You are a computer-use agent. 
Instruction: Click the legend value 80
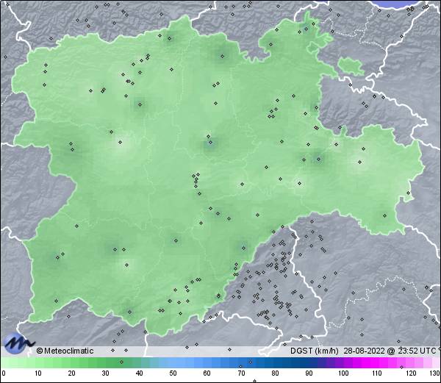click(275, 373)
